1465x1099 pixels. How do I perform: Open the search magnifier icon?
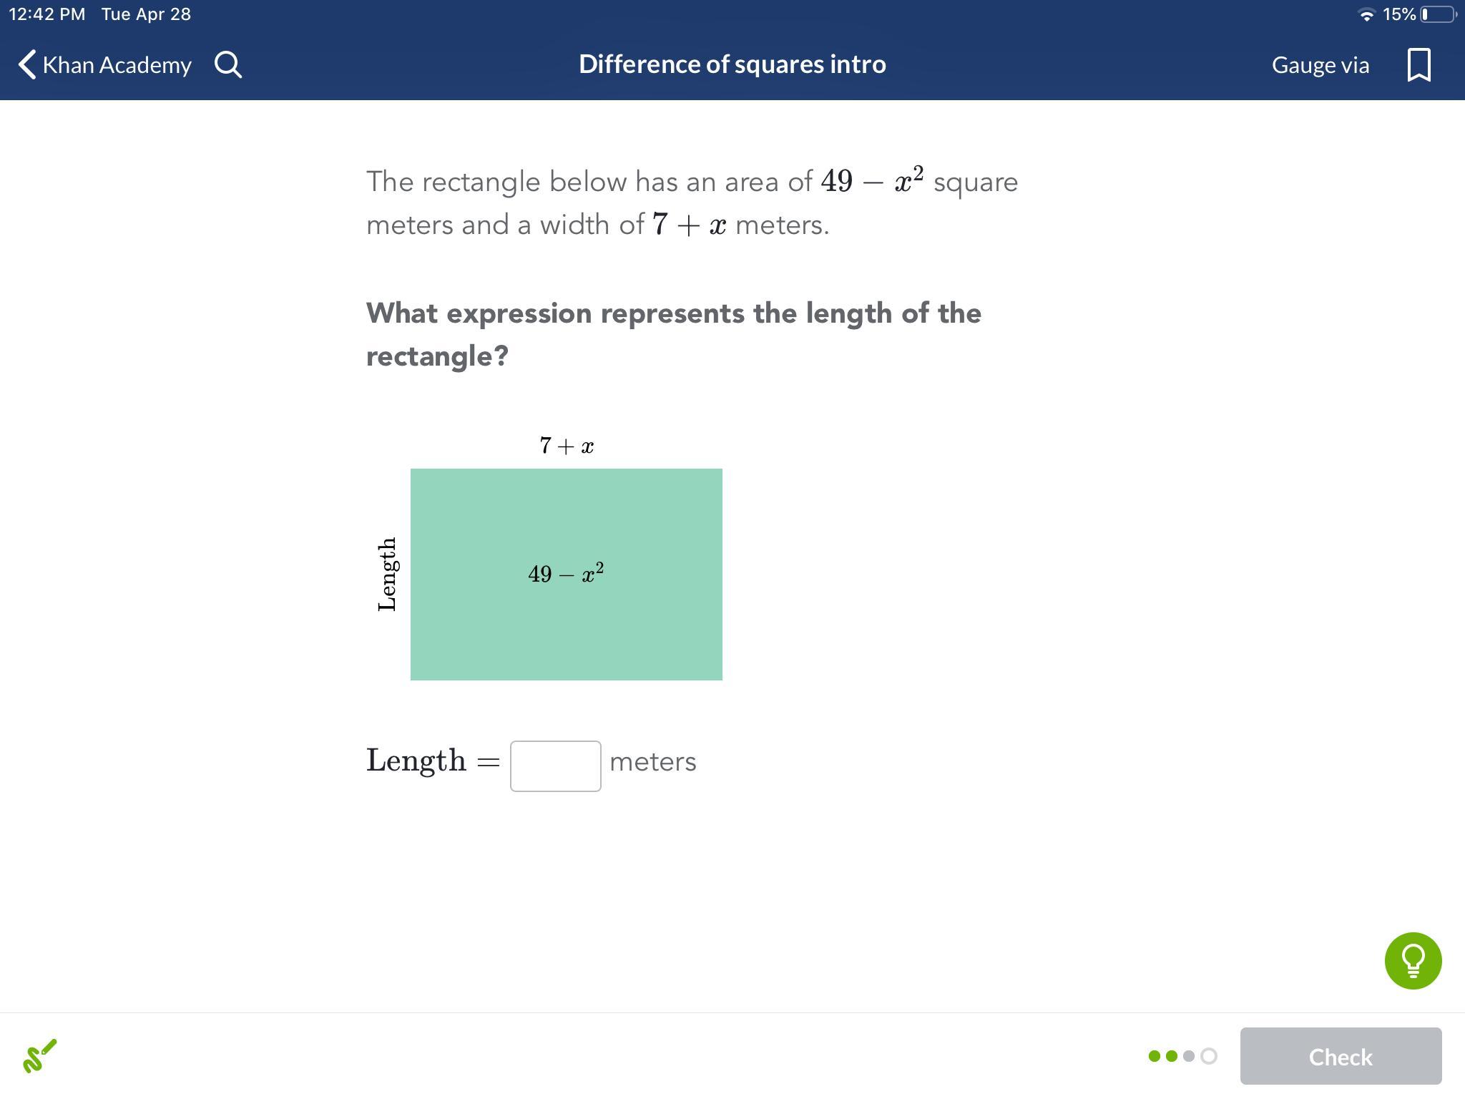[x=228, y=64]
